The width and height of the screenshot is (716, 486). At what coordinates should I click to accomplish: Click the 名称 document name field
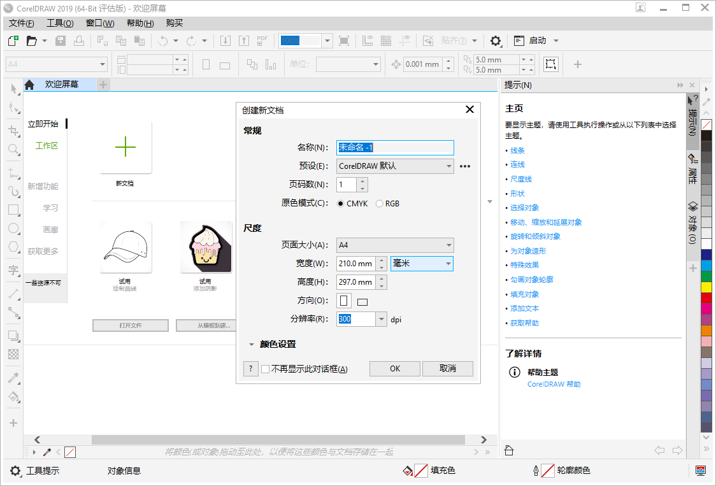pyautogui.click(x=395, y=148)
